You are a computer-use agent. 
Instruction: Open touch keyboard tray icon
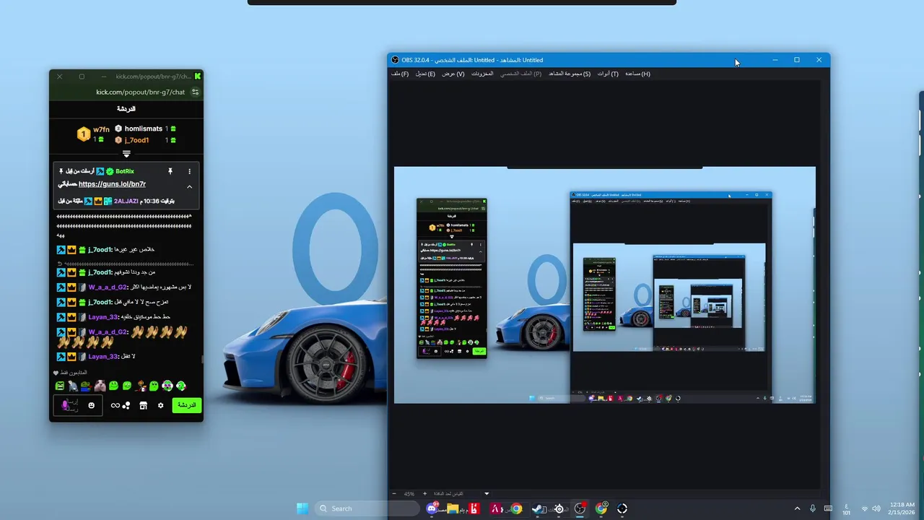[x=829, y=509]
